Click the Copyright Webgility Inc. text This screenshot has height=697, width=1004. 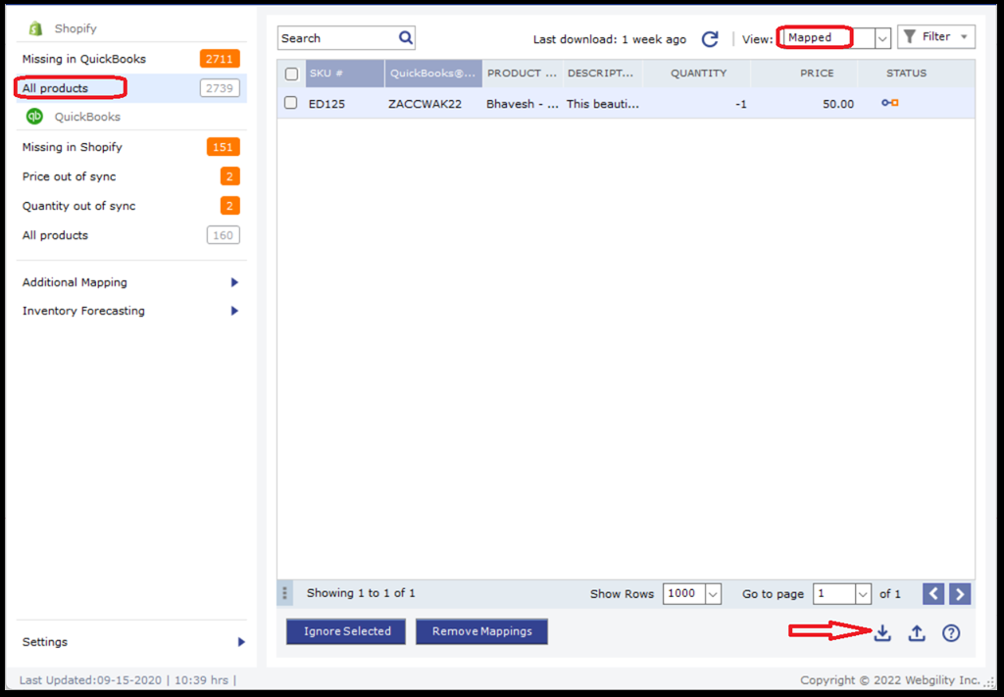click(890, 680)
